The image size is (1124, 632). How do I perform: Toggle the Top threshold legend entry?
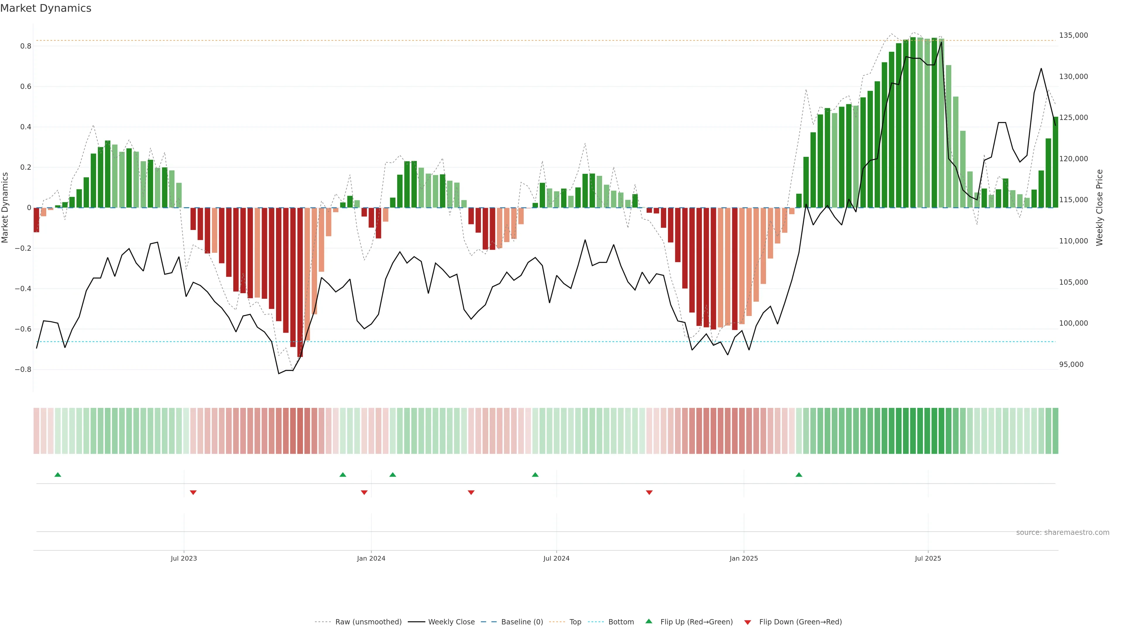[575, 622]
